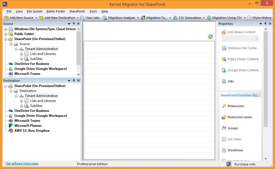This screenshot has height=169, width=275.
Task: Click the Windows File Content icon
Action: (x=224, y=48)
